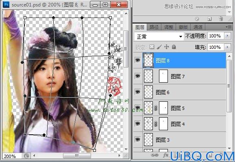Click the upper panel scroll down arrow
The image size is (235, 162).
pos(229,12)
